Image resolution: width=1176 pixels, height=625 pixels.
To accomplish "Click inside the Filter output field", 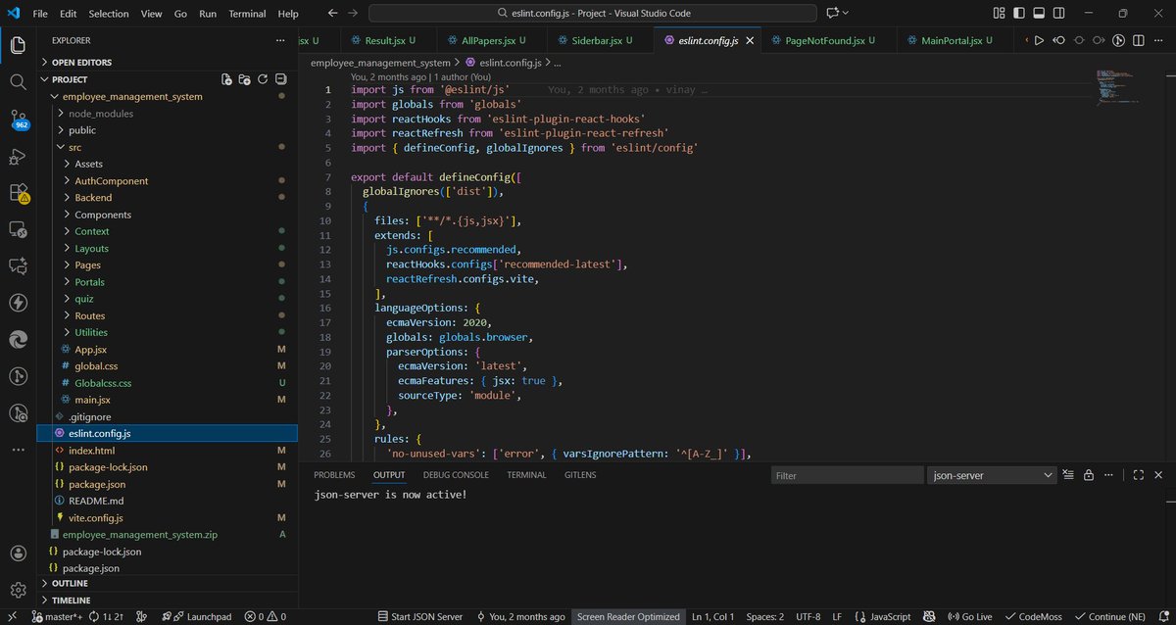I will pos(846,474).
